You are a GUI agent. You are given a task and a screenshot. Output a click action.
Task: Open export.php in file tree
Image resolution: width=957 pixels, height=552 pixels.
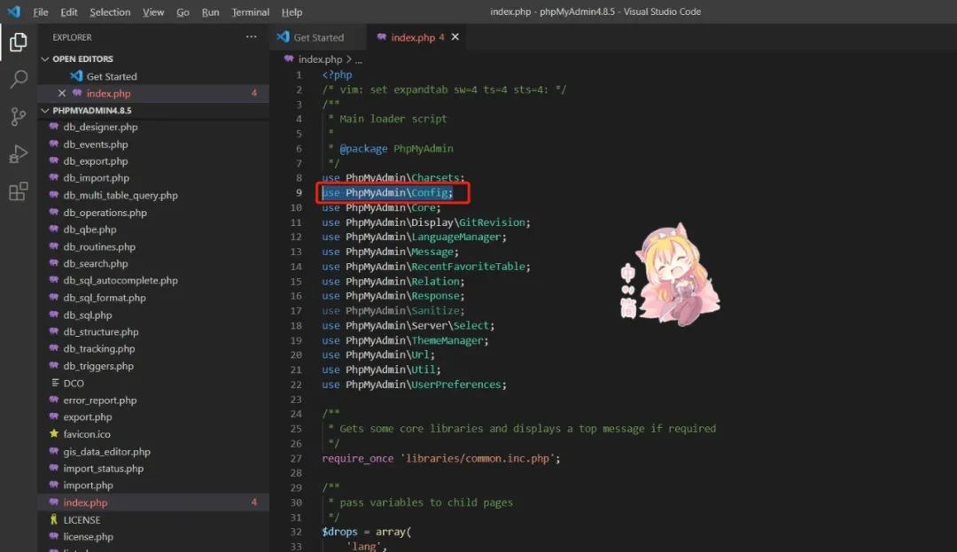[x=87, y=417]
